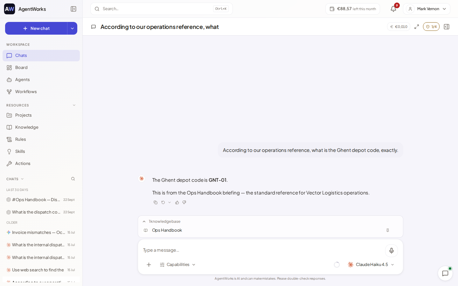The image size is (458, 286).
Task: Open the Skills page
Action: [x=41, y=152]
